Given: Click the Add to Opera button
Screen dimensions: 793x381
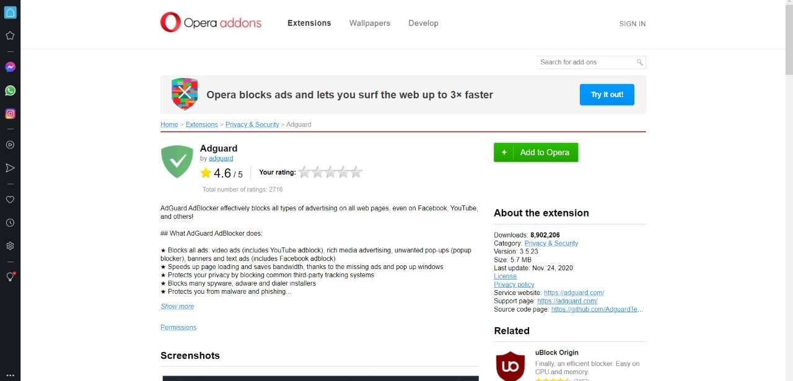Looking at the screenshot, I should (536, 152).
